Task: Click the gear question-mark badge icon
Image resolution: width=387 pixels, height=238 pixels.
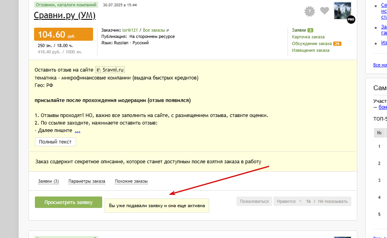Action: [309, 11]
